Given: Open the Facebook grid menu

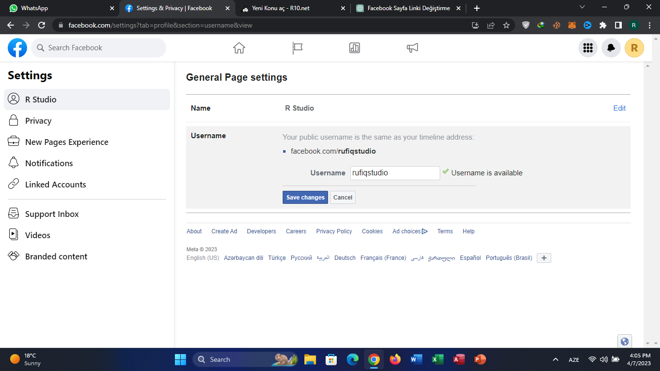Looking at the screenshot, I should pos(588,48).
